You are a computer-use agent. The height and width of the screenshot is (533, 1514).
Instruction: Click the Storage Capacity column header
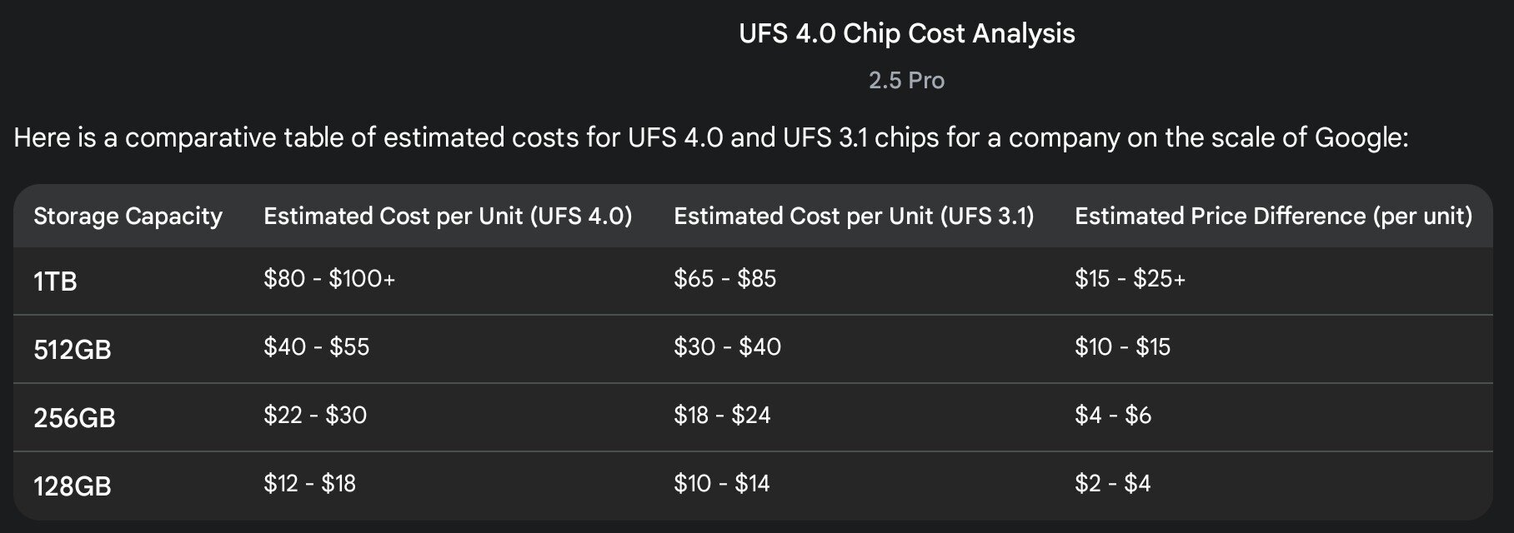tap(128, 217)
